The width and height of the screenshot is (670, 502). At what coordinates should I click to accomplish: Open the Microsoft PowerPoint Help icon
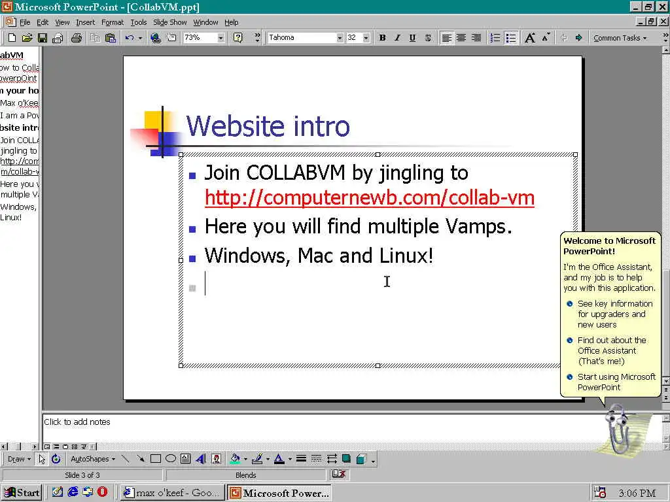(238, 38)
